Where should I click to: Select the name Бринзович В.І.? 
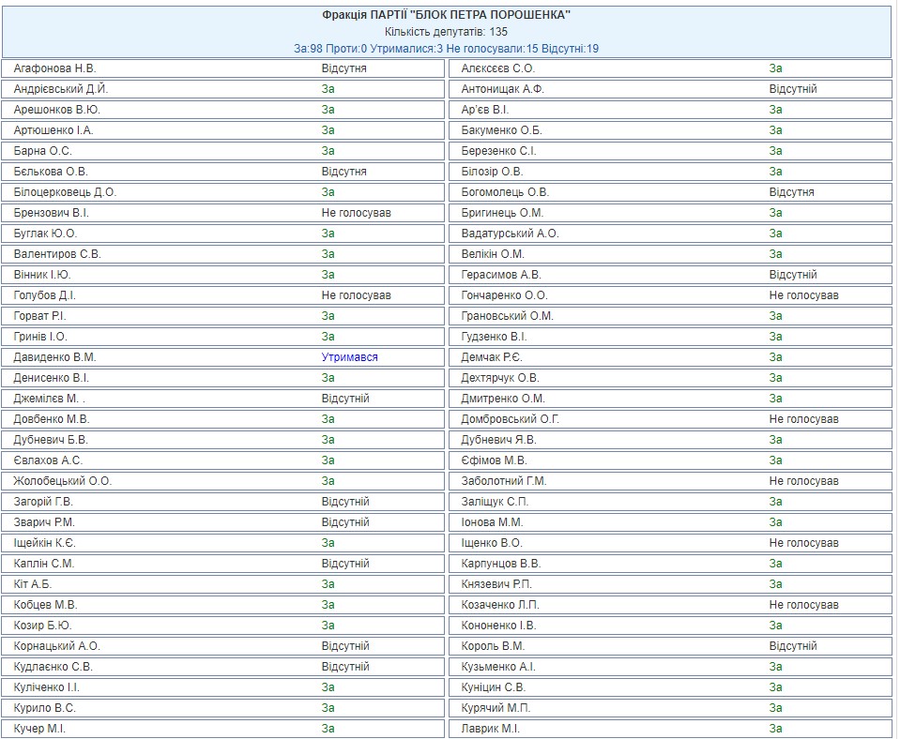(52, 213)
